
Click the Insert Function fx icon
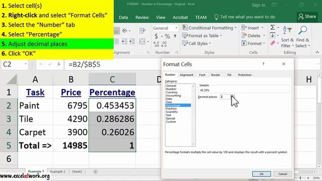point(59,64)
